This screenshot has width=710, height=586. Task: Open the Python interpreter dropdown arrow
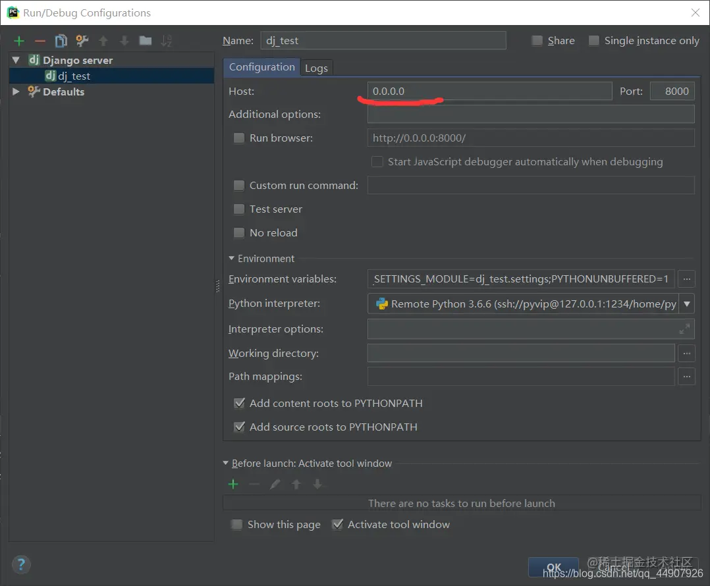coord(687,304)
